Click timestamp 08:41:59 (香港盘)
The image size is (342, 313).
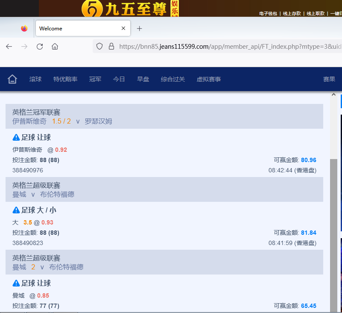(292, 243)
